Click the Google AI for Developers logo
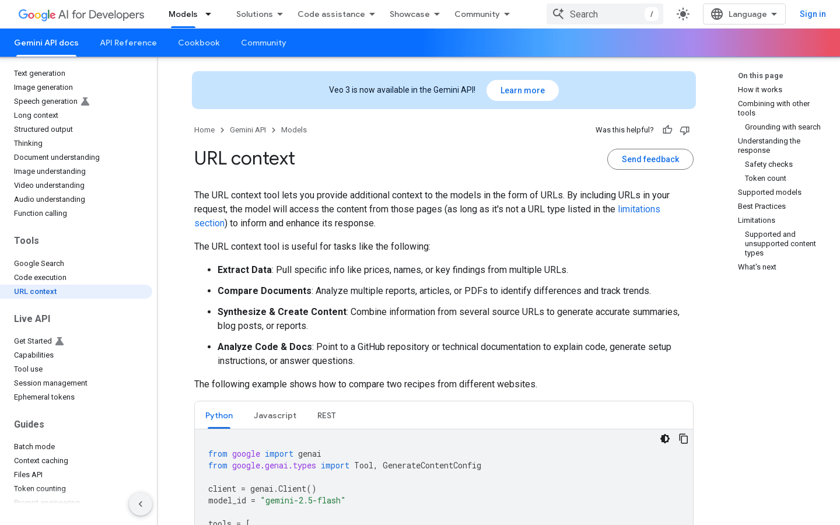 (81, 15)
